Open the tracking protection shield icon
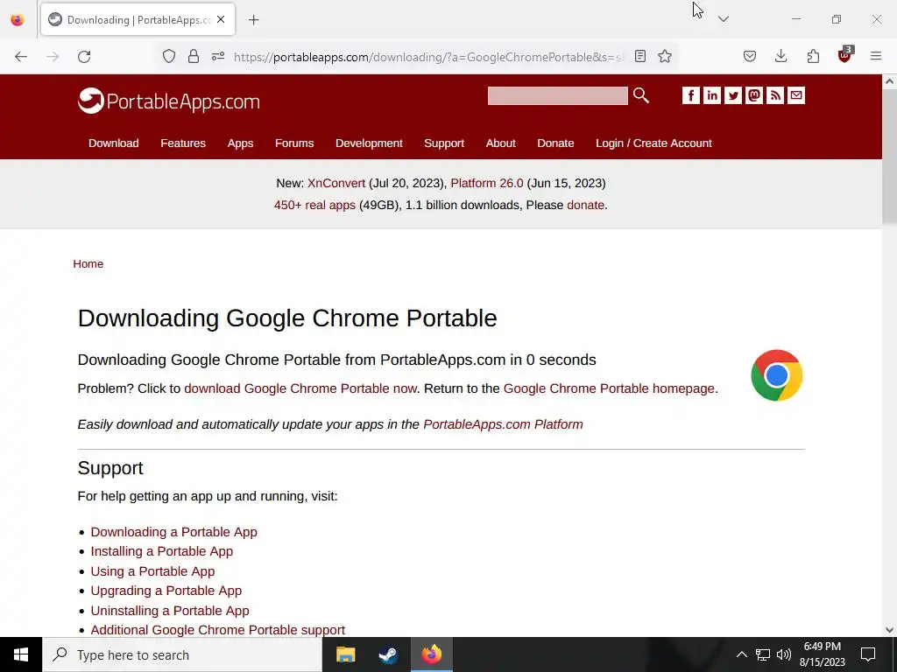 tap(169, 56)
